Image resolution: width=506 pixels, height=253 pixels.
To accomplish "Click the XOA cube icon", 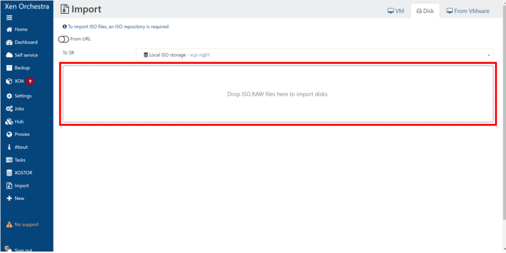I will (x=9, y=81).
